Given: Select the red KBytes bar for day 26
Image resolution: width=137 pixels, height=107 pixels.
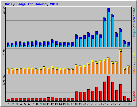Looking at the screenshot, I should [x=109, y=88].
